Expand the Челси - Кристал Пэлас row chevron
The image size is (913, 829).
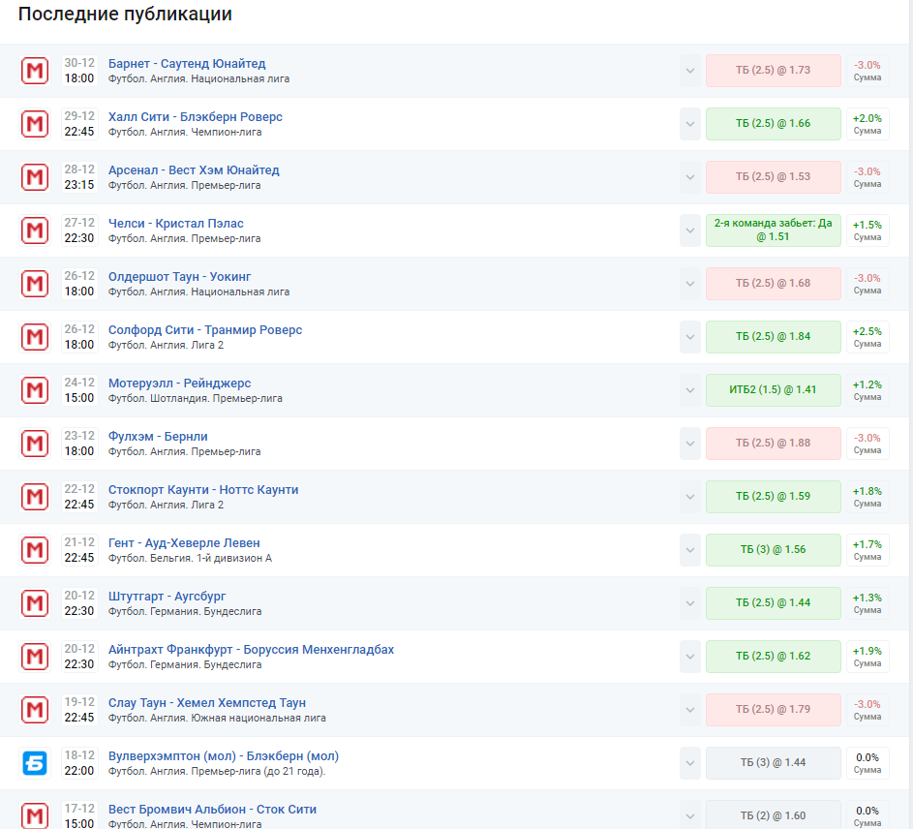click(689, 230)
